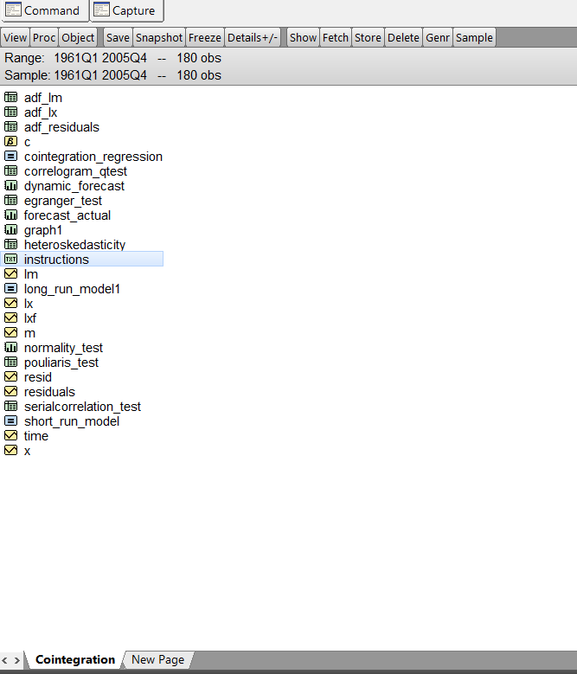Open the New Page tab
Image resolution: width=577 pixels, height=674 pixels.
coord(157,659)
